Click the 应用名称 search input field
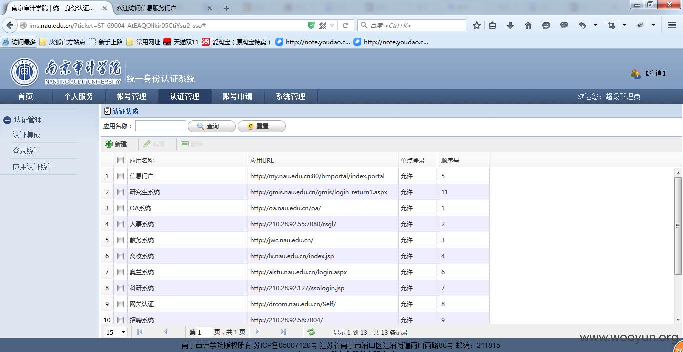This screenshot has height=352, width=683. click(161, 126)
